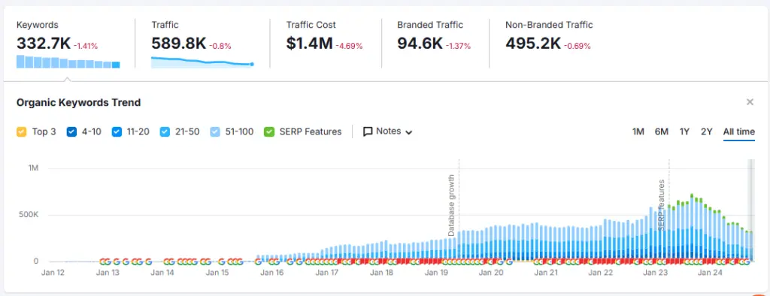The height and width of the screenshot is (296, 770).
Task: Click the 500K y-axis label
Action: coord(29,215)
